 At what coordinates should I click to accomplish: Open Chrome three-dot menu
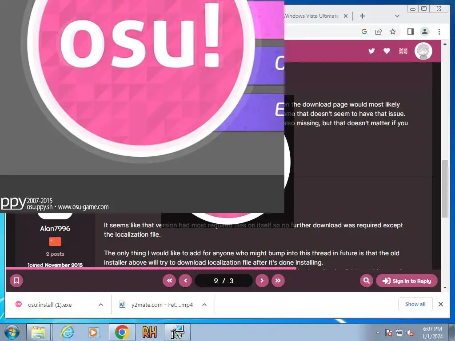tap(439, 32)
